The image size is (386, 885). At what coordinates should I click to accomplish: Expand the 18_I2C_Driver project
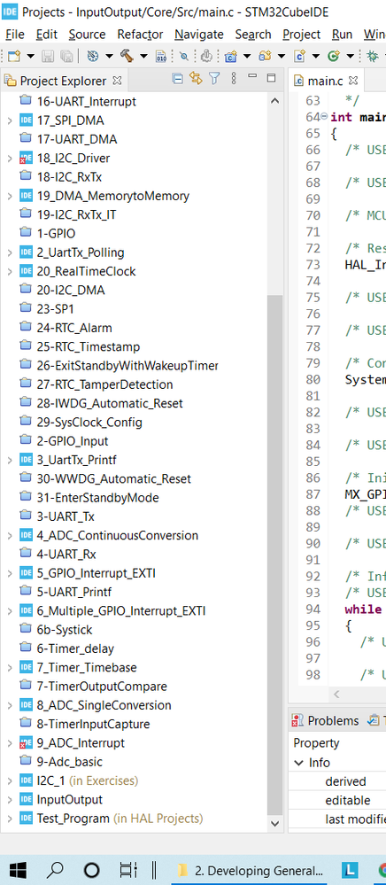point(9,159)
